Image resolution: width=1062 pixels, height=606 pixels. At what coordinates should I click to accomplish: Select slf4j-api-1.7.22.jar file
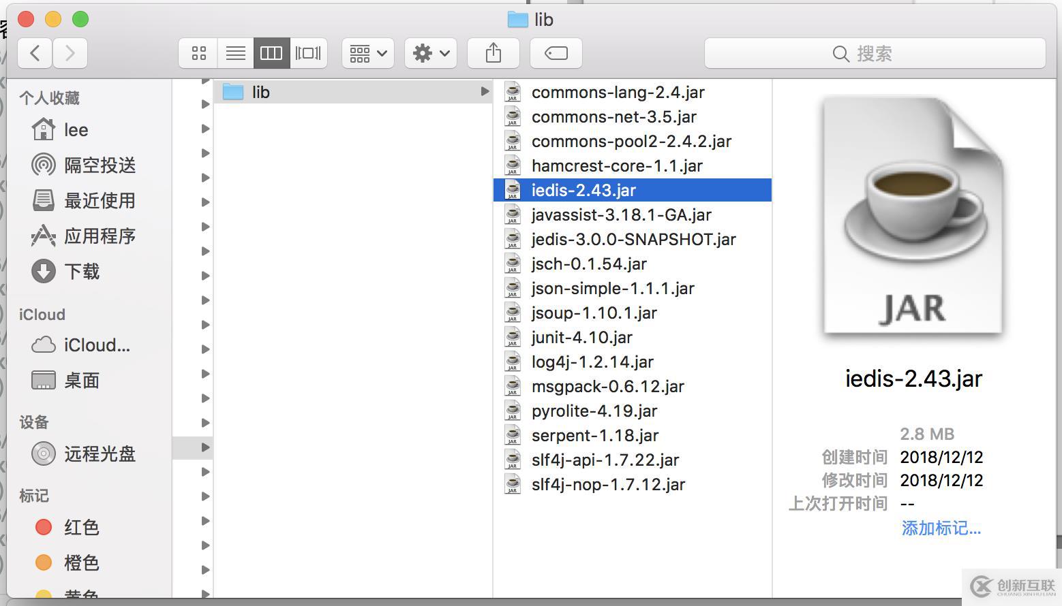pos(632,460)
